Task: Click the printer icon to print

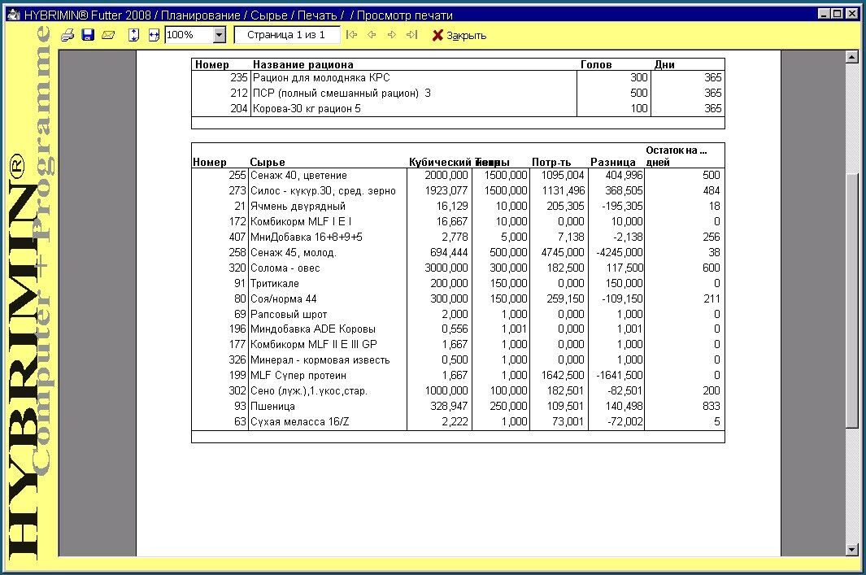Action: point(68,35)
